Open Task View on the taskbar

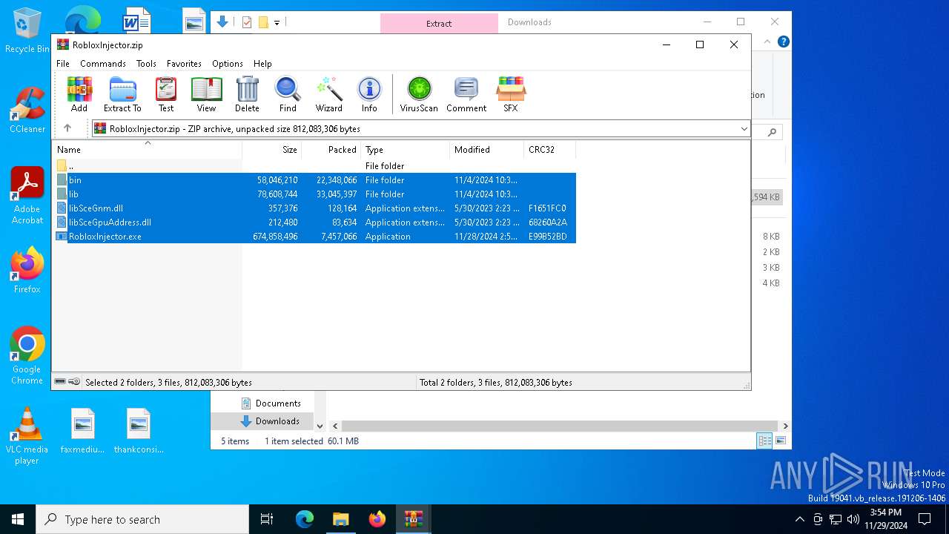(x=267, y=519)
